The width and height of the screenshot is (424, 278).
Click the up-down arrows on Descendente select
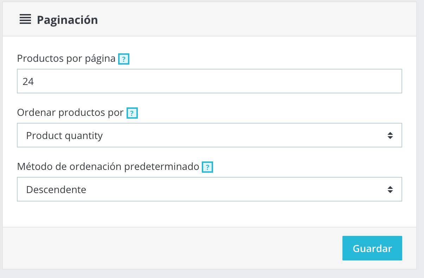390,190
